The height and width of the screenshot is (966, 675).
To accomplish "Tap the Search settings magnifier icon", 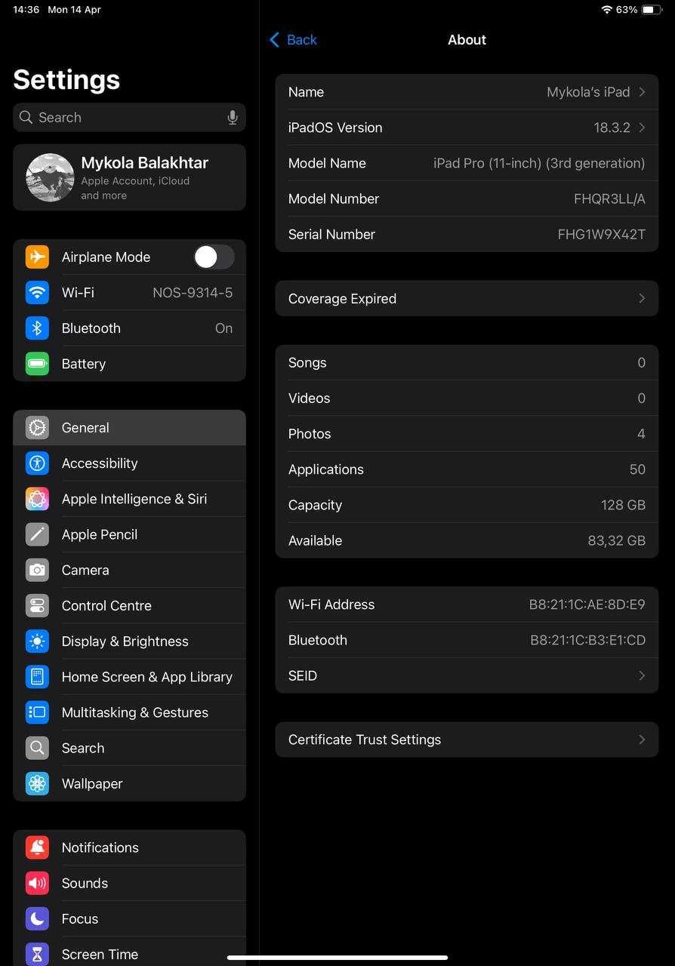I will (x=37, y=747).
